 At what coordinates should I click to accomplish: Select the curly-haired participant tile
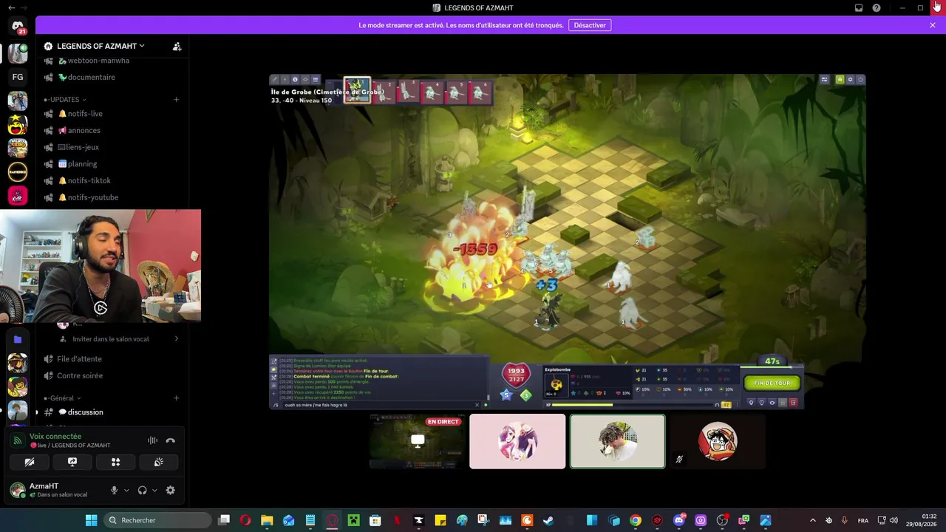pyautogui.click(x=617, y=441)
